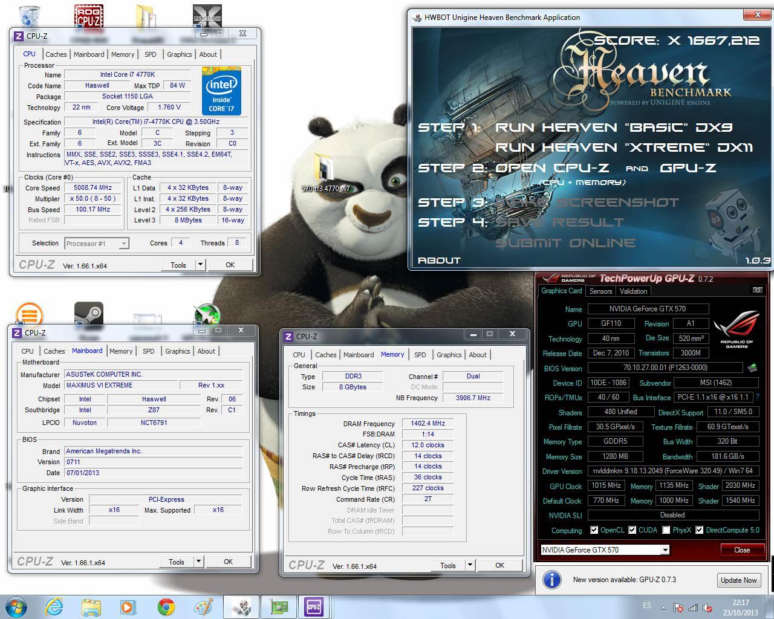Click the network signal icon in system tray
This screenshot has width=774, height=619.
(x=693, y=608)
